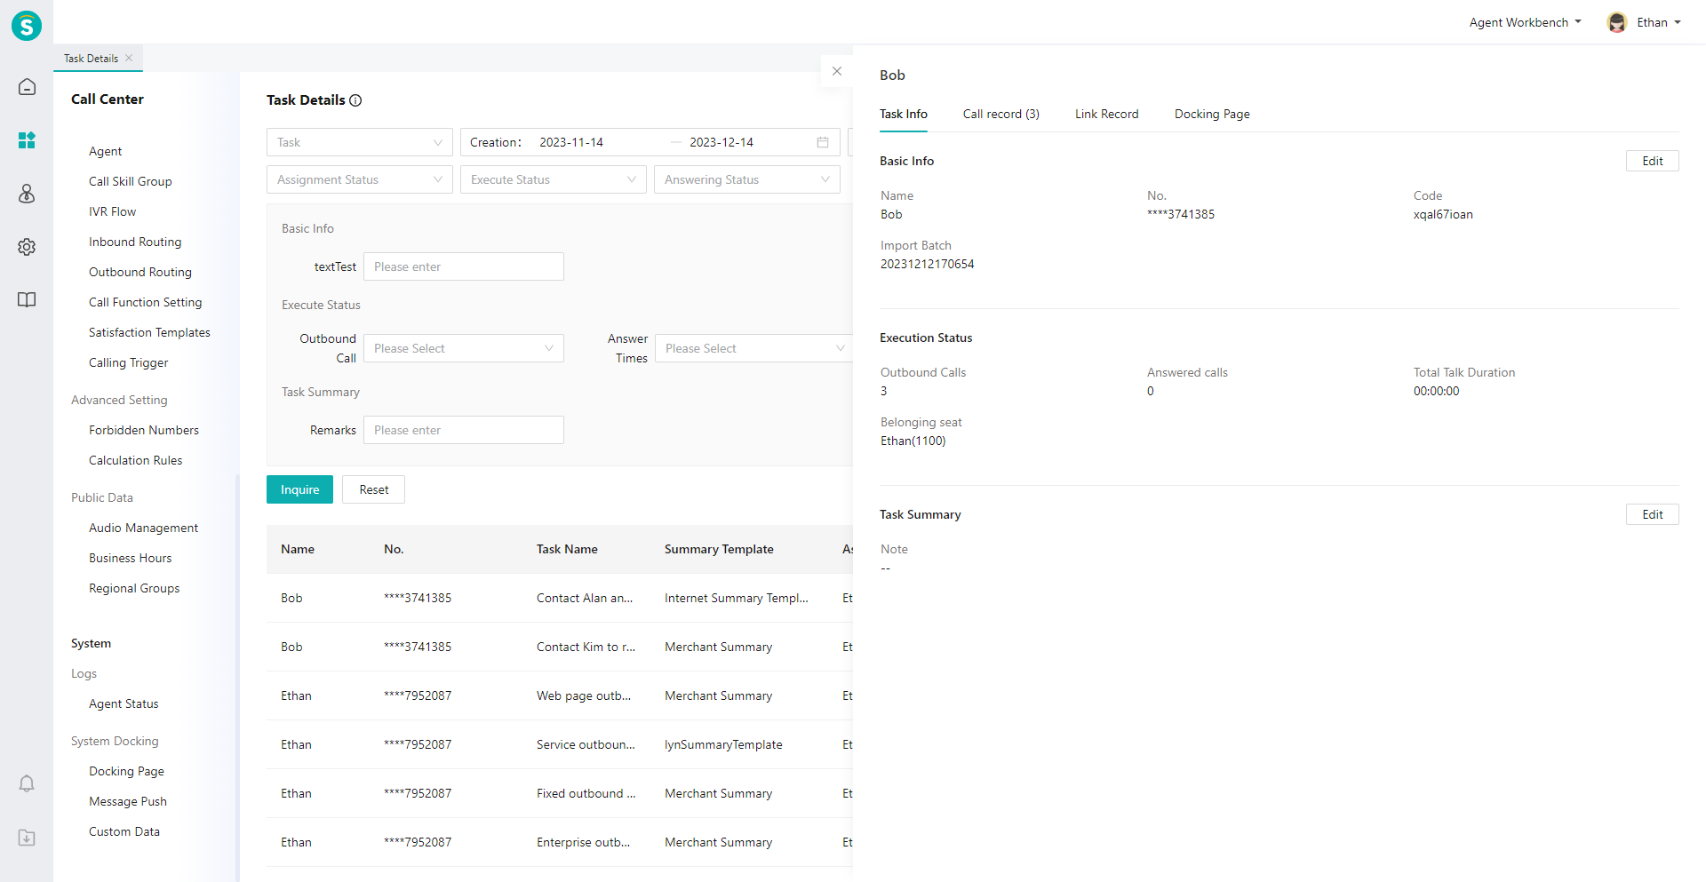This screenshot has width=1706, height=882.
Task: Click the Import Batch value 20231212170654
Action: [927, 264]
